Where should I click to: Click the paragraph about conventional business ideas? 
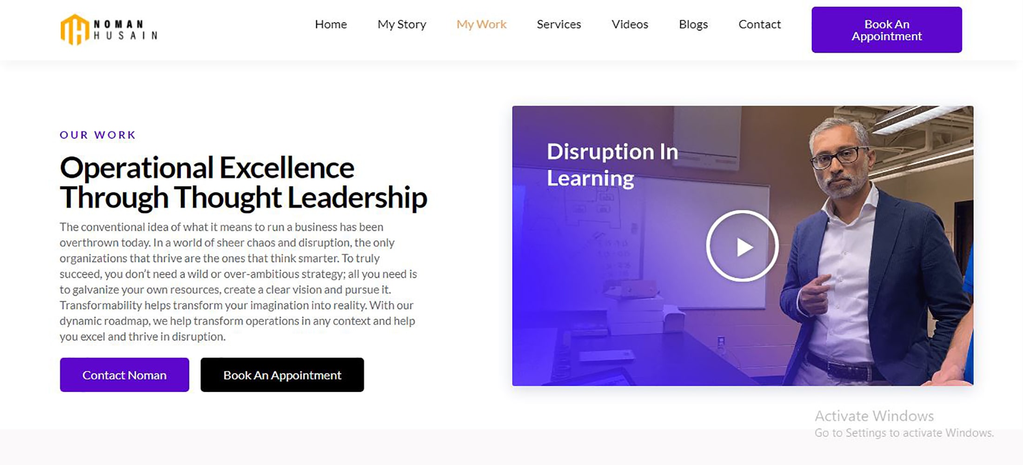click(238, 282)
